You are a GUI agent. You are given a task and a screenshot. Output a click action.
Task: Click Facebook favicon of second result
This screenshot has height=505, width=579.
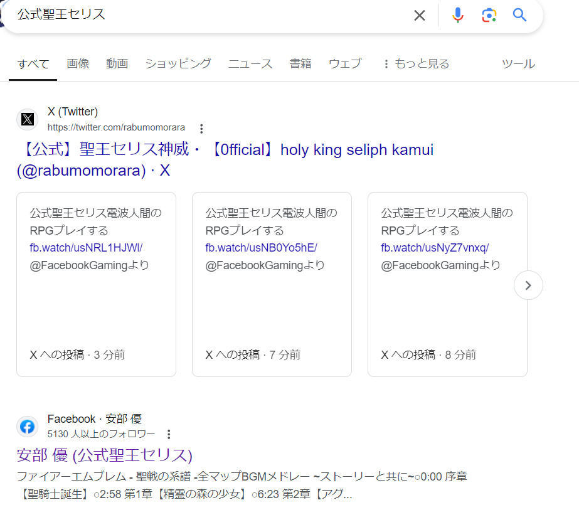28,427
